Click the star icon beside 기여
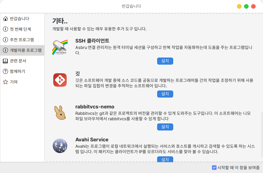Viewport: 263px width, 173px height. click(5, 82)
